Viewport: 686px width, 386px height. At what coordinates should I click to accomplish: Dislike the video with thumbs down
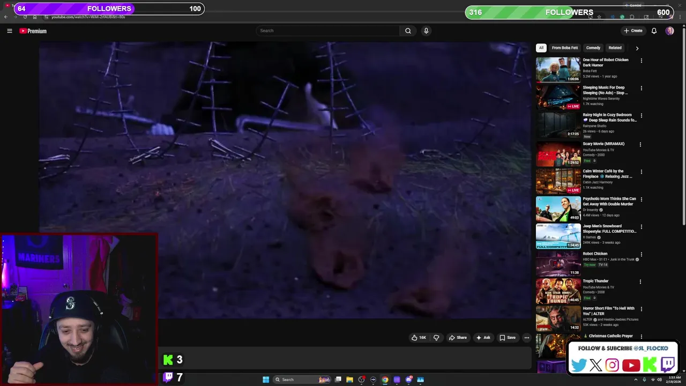(x=436, y=338)
